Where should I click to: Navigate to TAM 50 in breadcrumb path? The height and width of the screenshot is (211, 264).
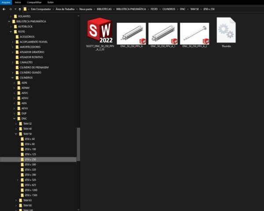click(194, 9)
